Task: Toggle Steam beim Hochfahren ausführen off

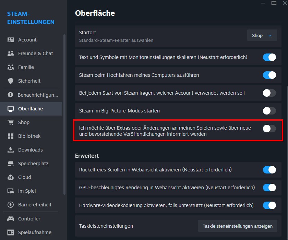Action: (269, 75)
